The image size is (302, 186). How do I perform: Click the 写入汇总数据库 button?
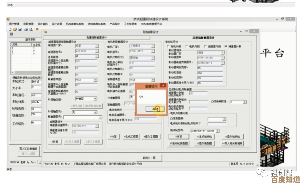[29, 149]
